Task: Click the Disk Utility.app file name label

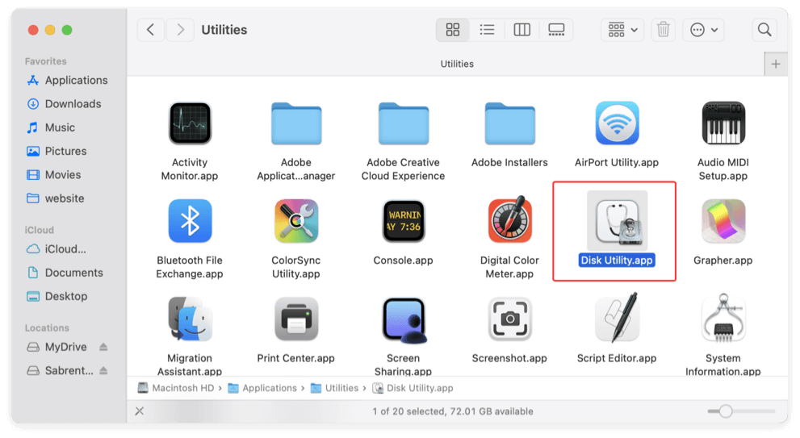Action: 617,260
